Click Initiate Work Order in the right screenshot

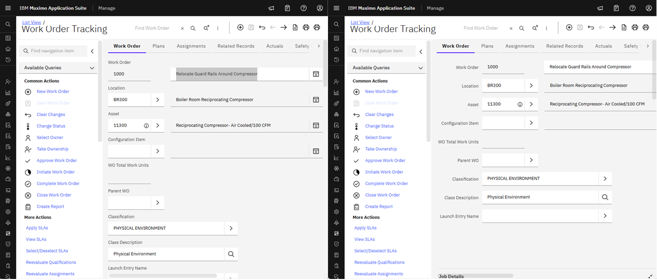[x=384, y=172]
